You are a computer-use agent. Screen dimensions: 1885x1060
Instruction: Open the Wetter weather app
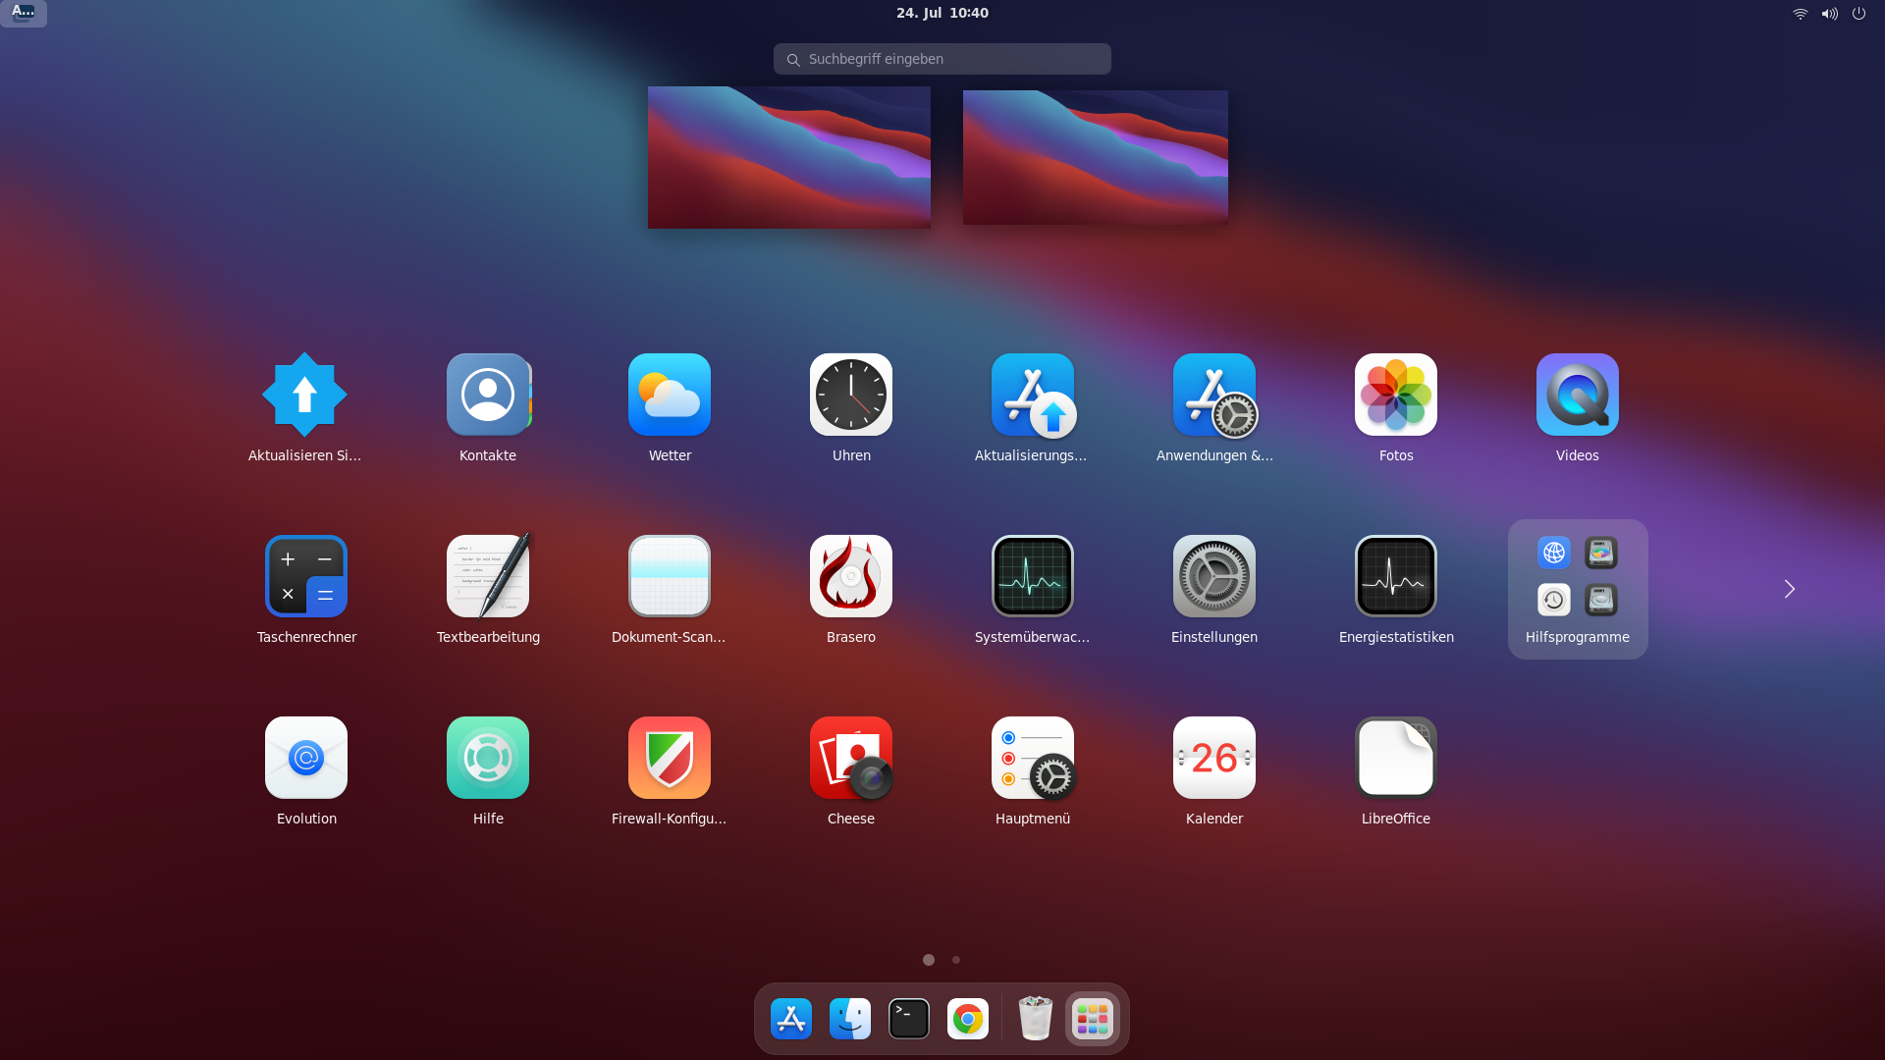(670, 395)
